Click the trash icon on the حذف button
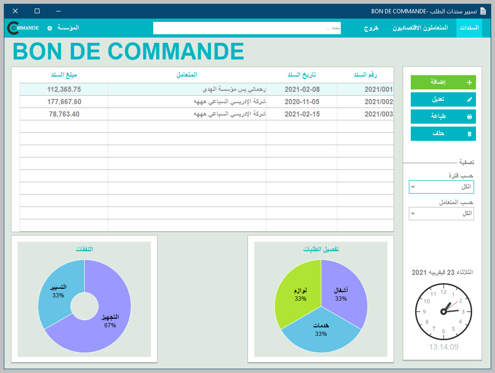495x373 pixels. (469, 134)
